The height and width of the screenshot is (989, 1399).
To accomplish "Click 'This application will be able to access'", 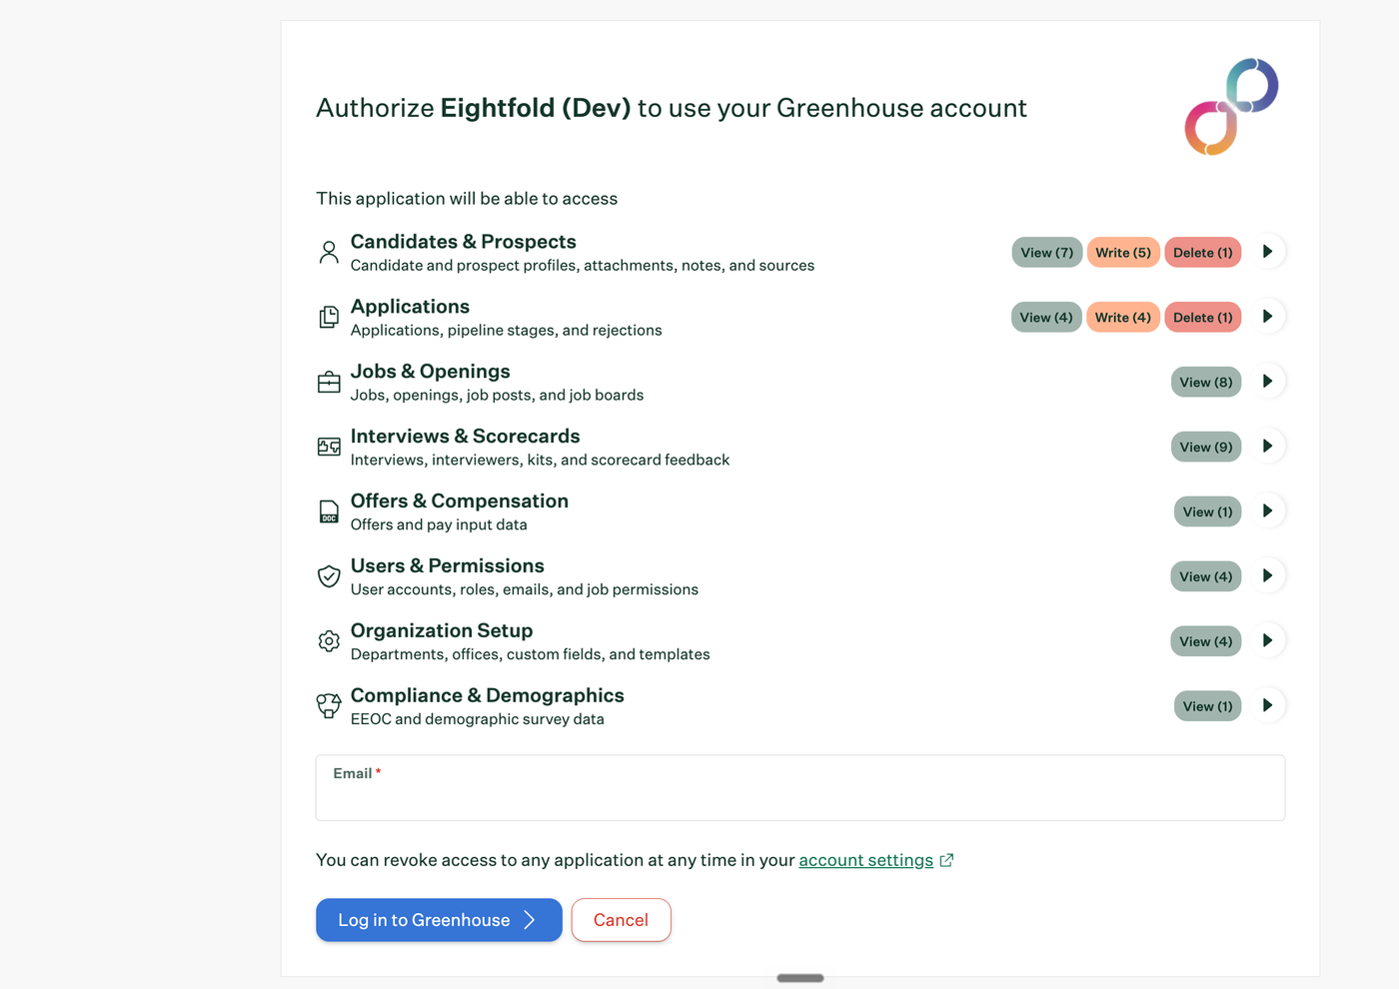I will pyautogui.click(x=467, y=199).
